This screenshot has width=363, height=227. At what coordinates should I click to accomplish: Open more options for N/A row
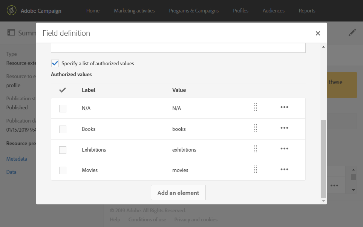(284, 107)
